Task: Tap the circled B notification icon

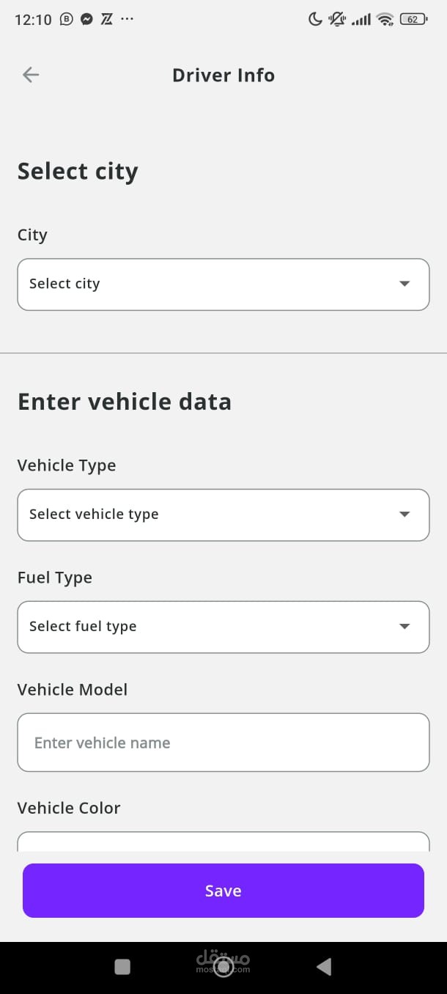Action: (67, 20)
